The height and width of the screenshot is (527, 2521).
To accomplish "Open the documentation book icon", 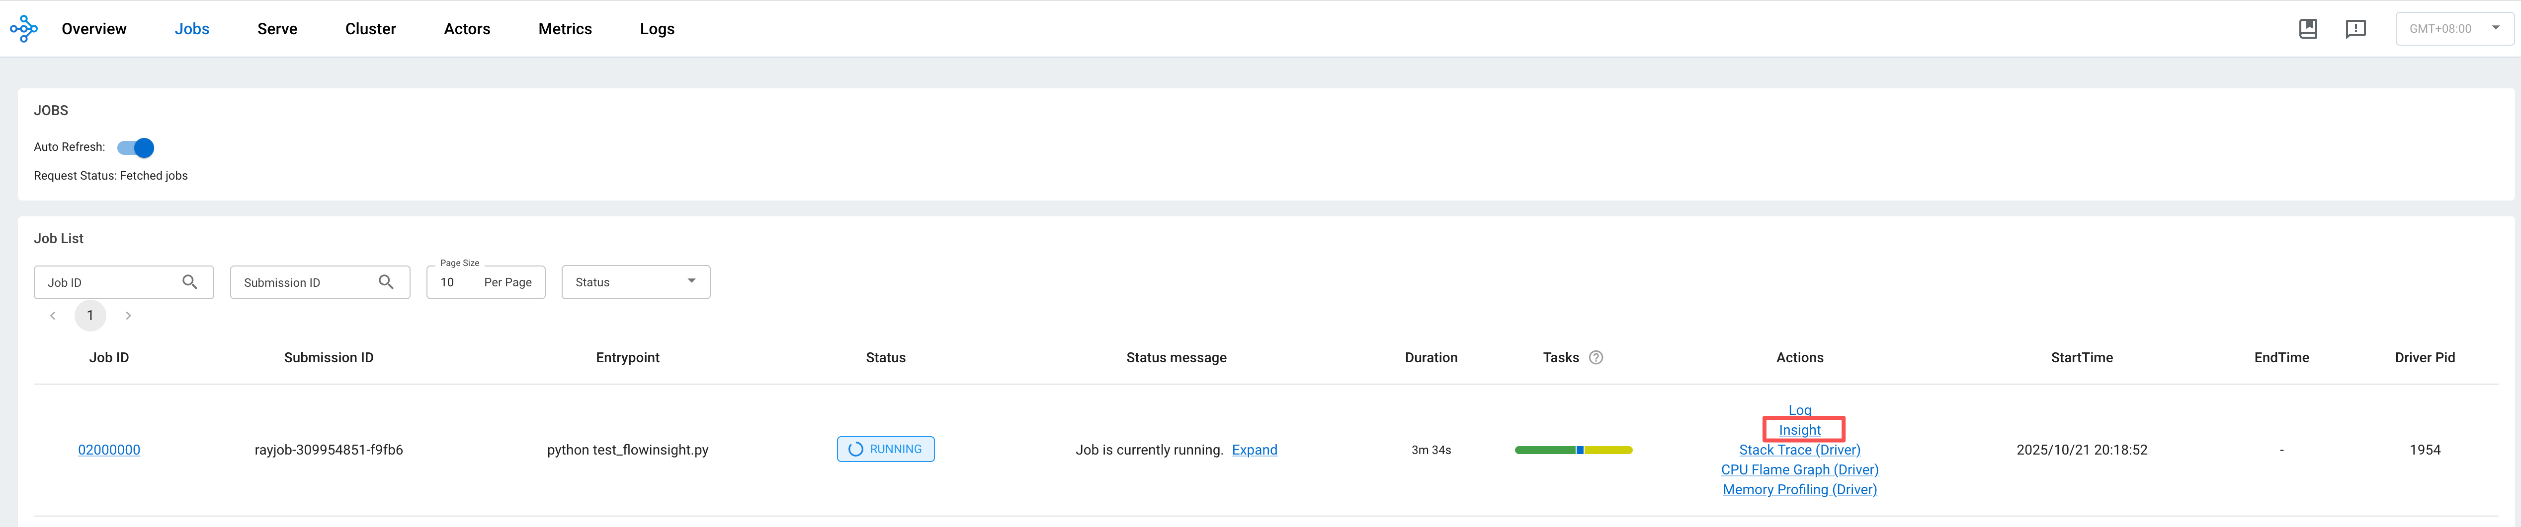I will (2308, 29).
